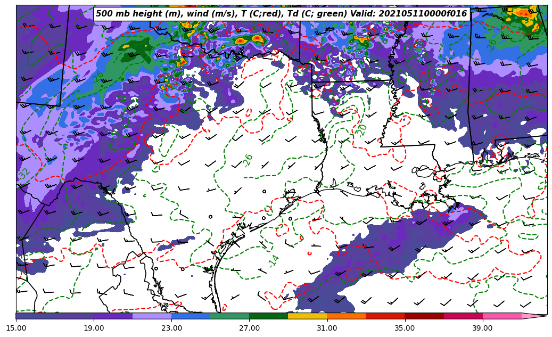Screen dimensions: 552x337
Task: Click the dark green colorbar segment
Action: tap(268, 316)
